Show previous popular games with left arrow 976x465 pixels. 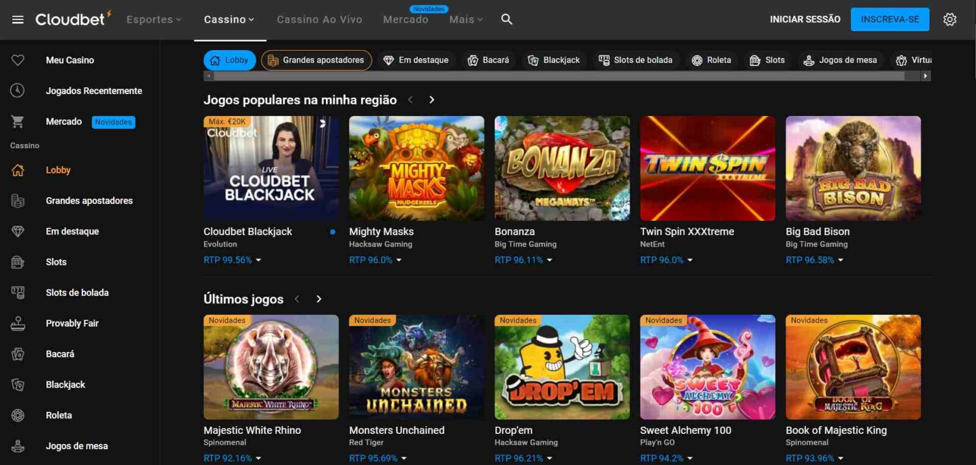pos(411,99)
